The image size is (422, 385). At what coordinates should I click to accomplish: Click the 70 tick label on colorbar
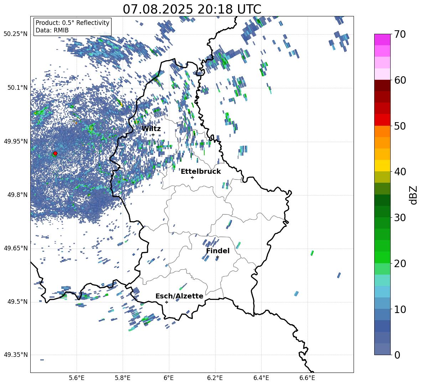point(400,35)
